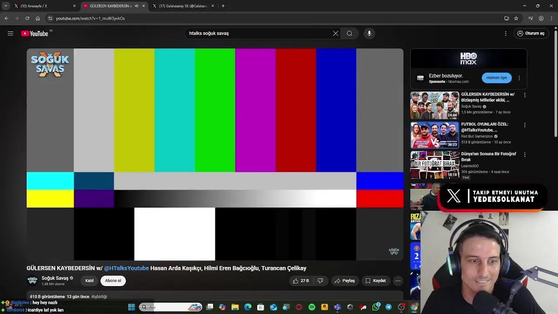The width and height of the screenshot is (558, 314).
Task: Open Soğuk Savaş channel name link
Action: [55, 278]
